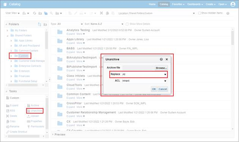Go to the Home menu item
This screenshot has height=142, width=239.
point(152,4)
